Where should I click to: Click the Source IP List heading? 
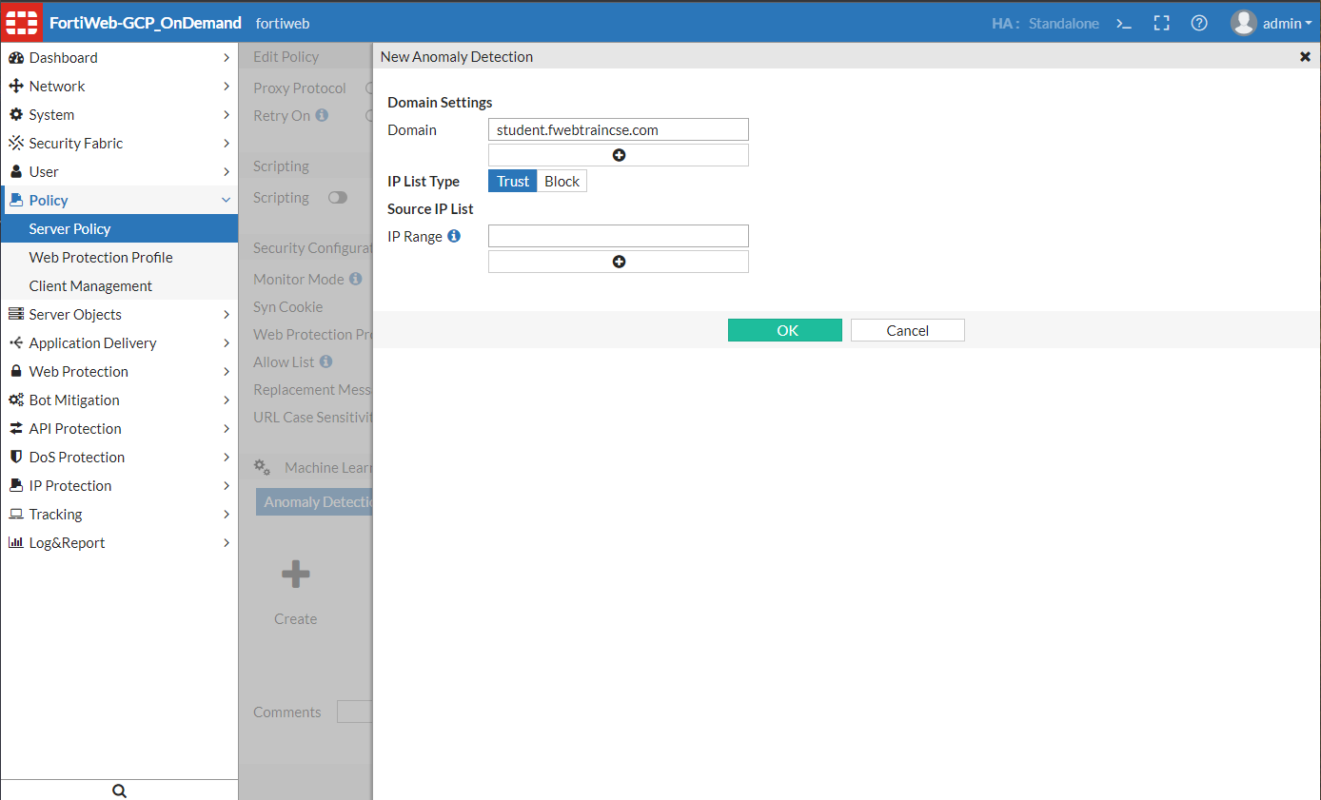coord(430,209)
